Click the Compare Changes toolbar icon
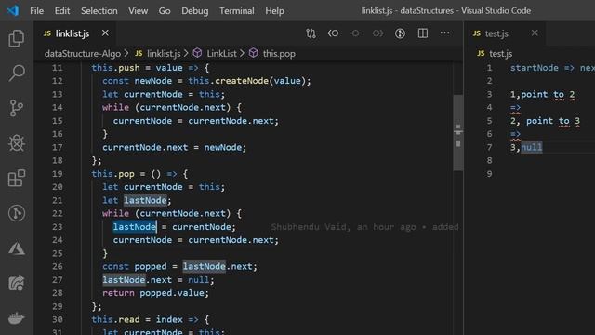Image resolution: width=595 pixels, height=335 pixels. pos(311,33)
